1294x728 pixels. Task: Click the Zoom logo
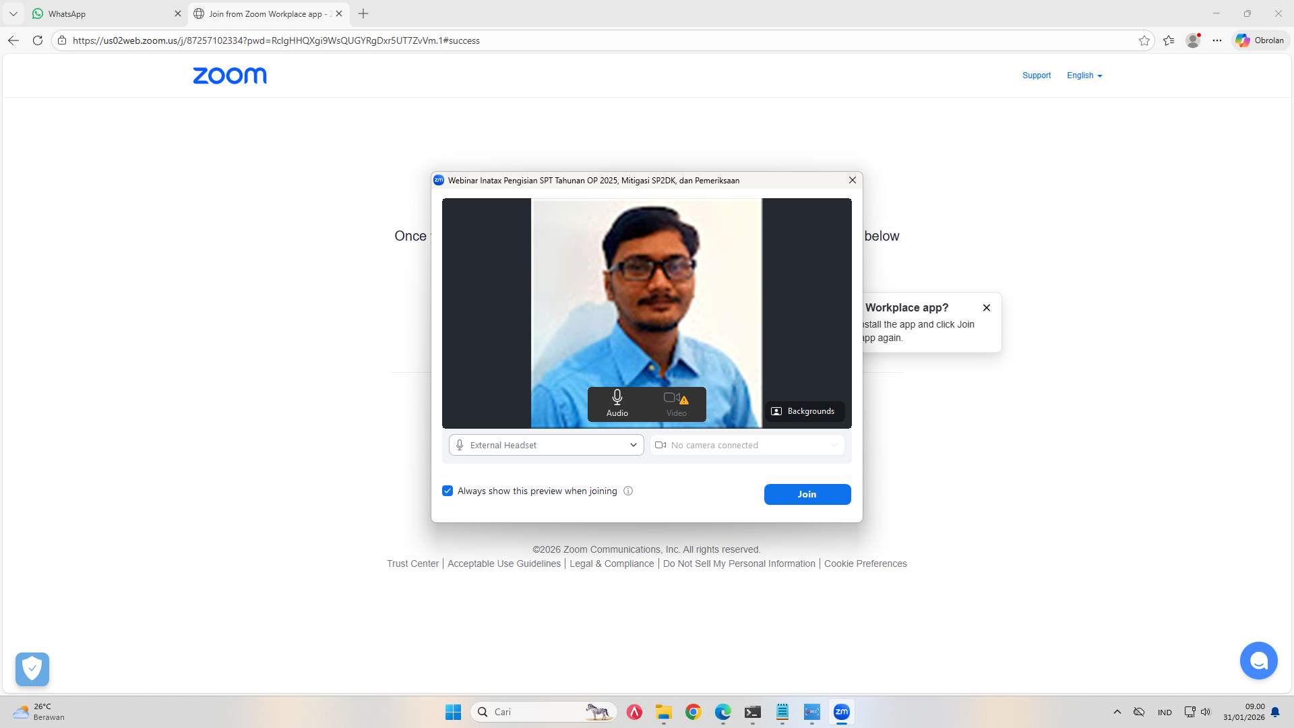[x=230, y=75]
